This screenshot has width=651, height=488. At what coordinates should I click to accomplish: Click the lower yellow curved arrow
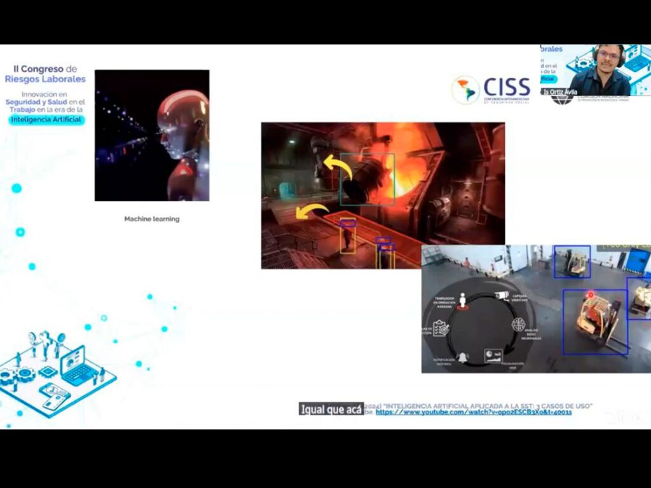click(x=313, y=211)
